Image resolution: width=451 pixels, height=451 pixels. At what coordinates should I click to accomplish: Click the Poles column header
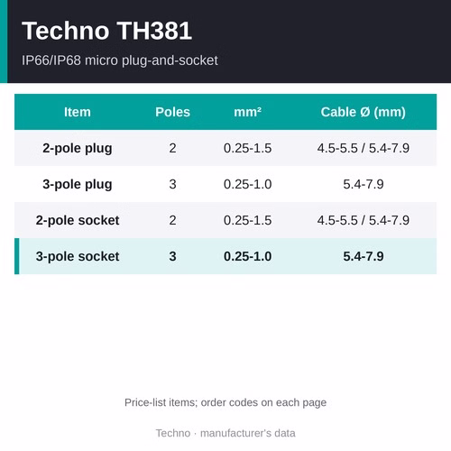point(172,112)
